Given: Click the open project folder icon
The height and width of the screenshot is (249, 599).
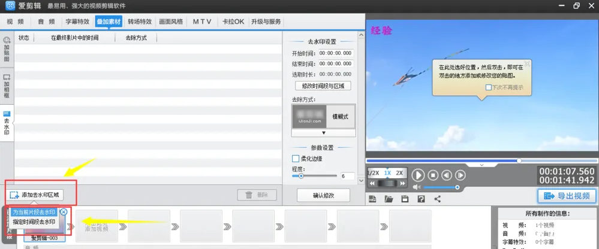Looking at the screenshot, I should (389, 199).
